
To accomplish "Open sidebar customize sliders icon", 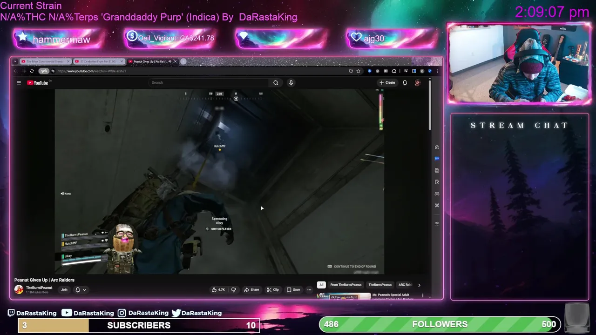I will (437, 224).
